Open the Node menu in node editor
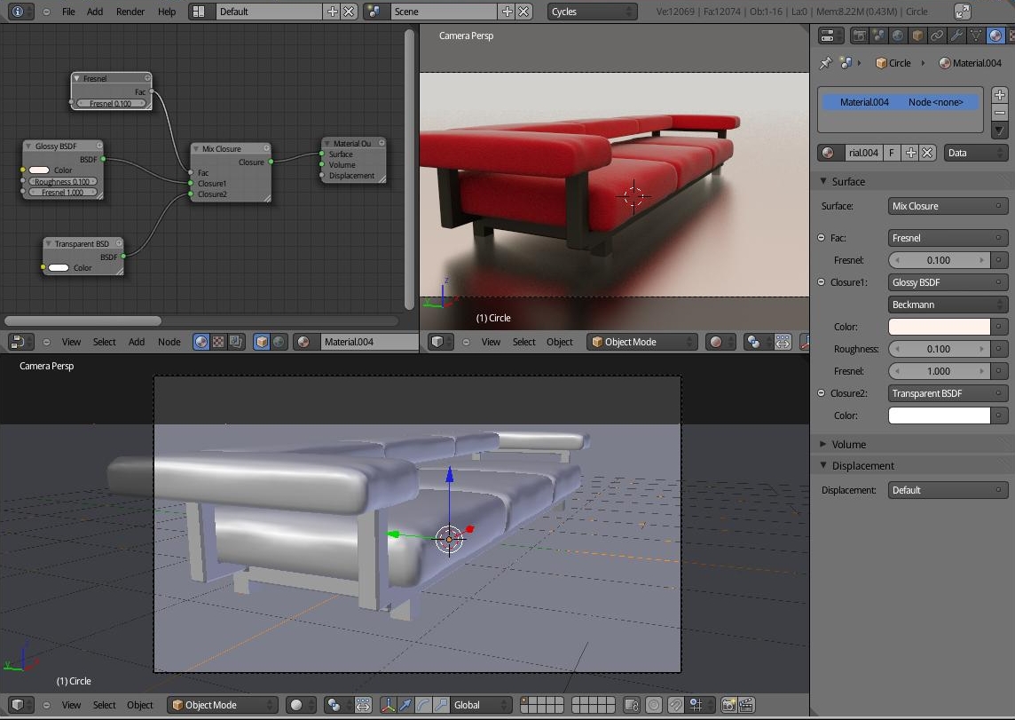 coord(169,342)
